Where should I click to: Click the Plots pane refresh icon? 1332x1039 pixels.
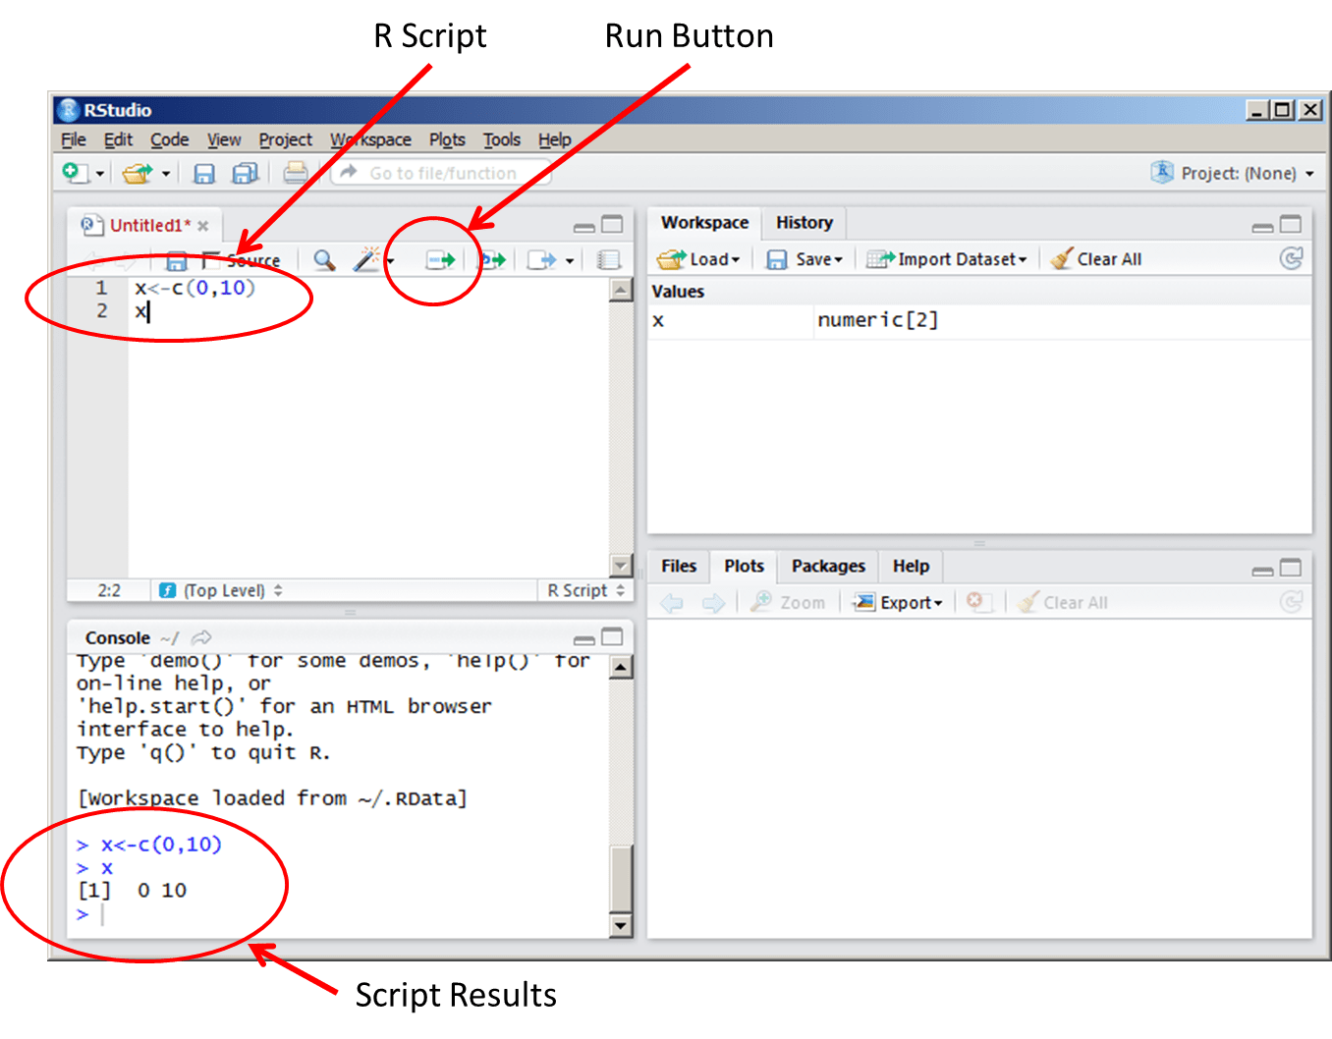point(1292,602)
